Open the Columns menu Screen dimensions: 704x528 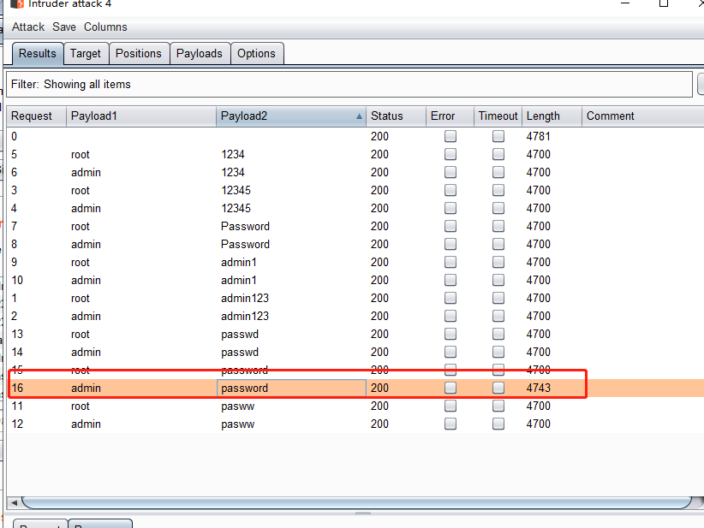tap(105, 27)
